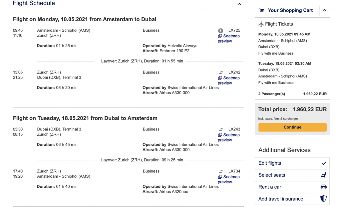
Task: Choose Edit flights under Additional Services
Action: click(x=270, y=163)
